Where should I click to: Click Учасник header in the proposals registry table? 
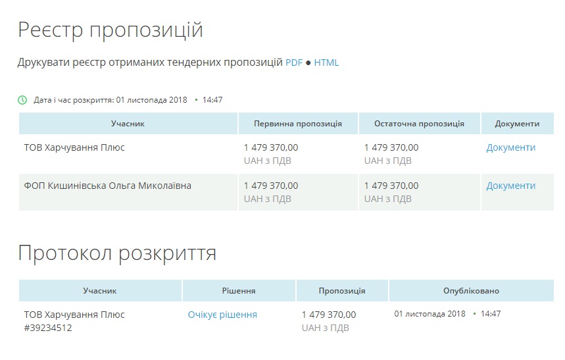tap(128, 124)
